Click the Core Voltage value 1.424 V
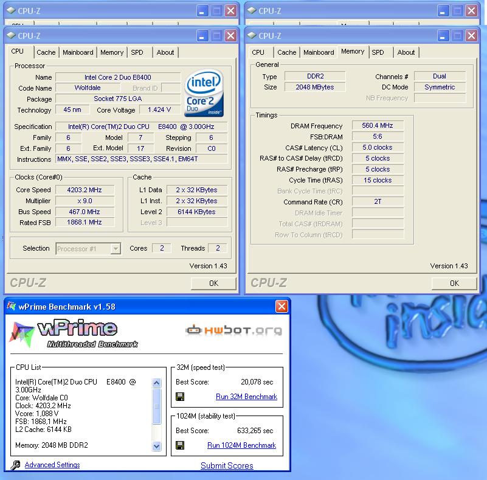The height and width of the screenshot is (480, 487). [159, 110]
